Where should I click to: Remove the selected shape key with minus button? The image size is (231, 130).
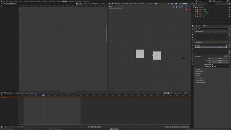[230, 47]
